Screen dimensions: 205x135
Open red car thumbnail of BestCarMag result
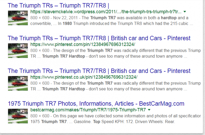point(18,116)
